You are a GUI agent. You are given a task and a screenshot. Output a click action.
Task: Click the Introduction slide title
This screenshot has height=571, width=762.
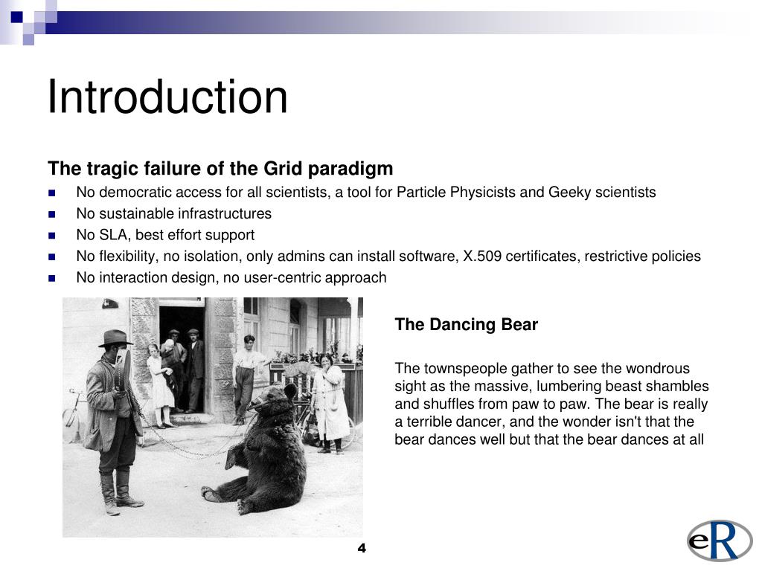pyautogui.click(x=167, y=97)
